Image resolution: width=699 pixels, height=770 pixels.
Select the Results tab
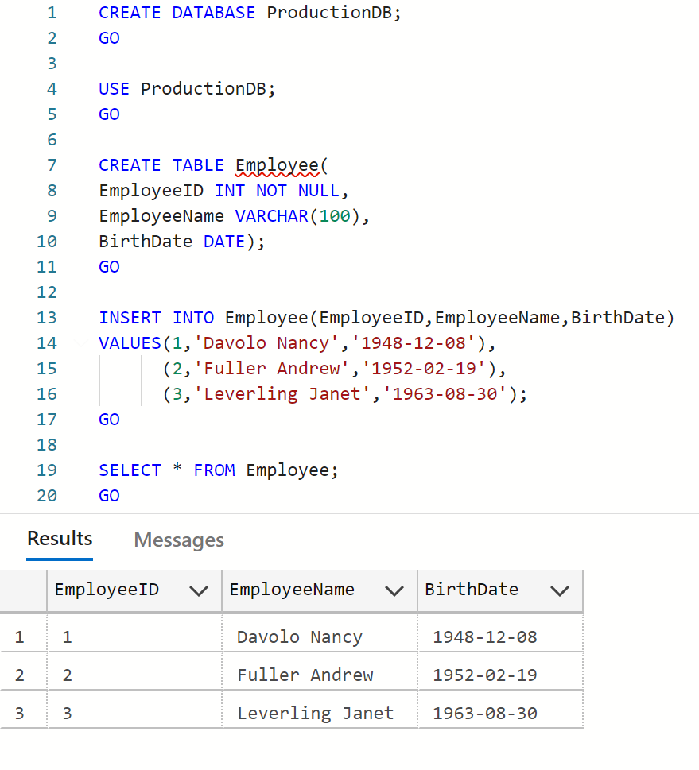[x=60, y=539]
